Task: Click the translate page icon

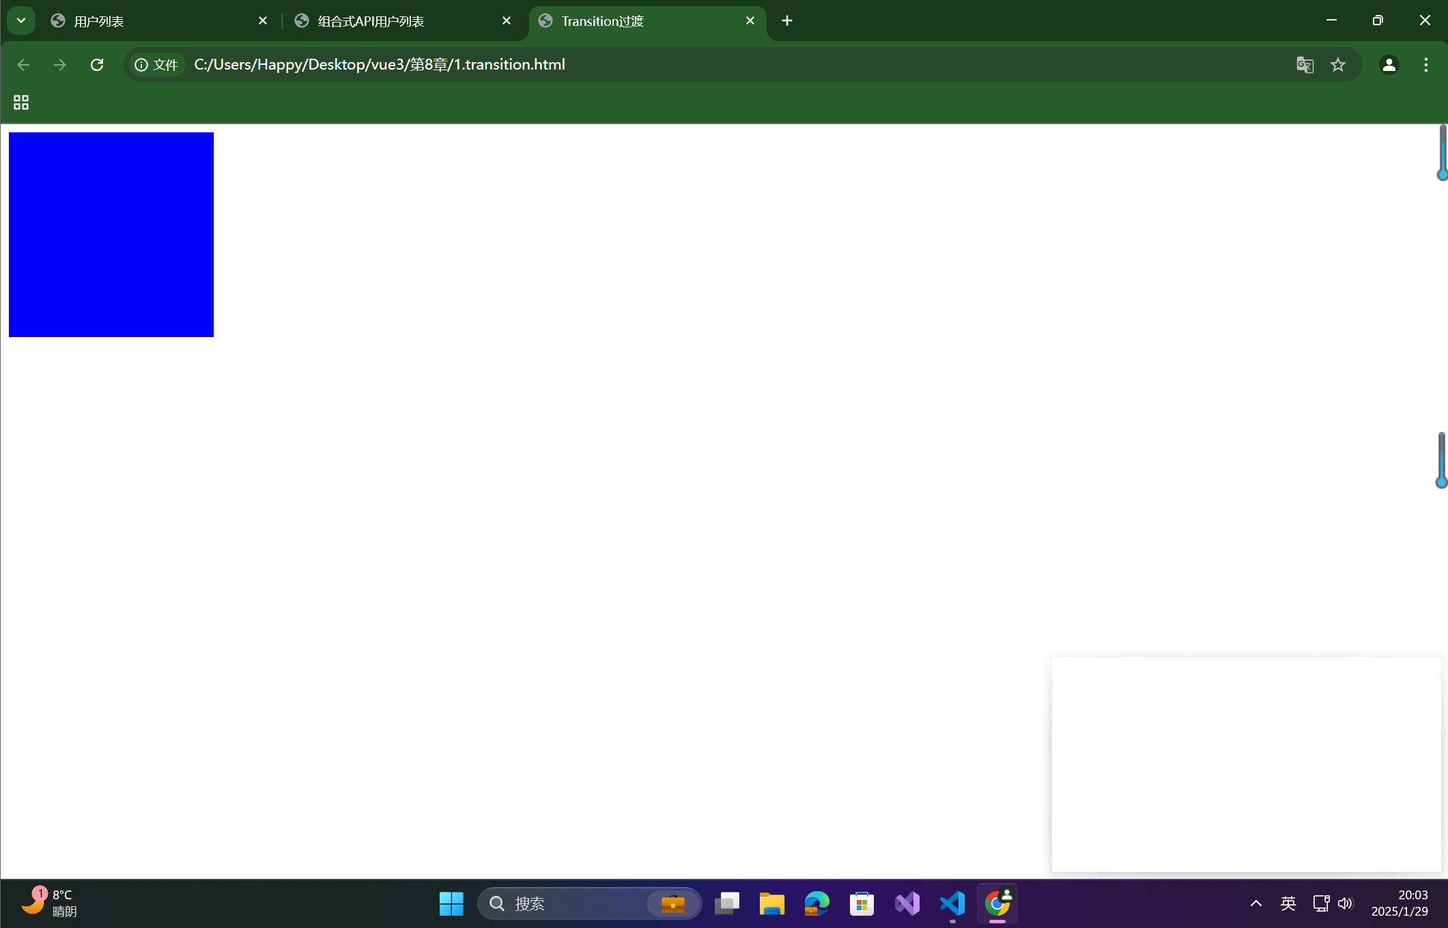Action: (1305, 65)
